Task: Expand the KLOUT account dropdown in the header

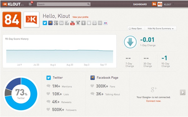Action: (169, 4)
